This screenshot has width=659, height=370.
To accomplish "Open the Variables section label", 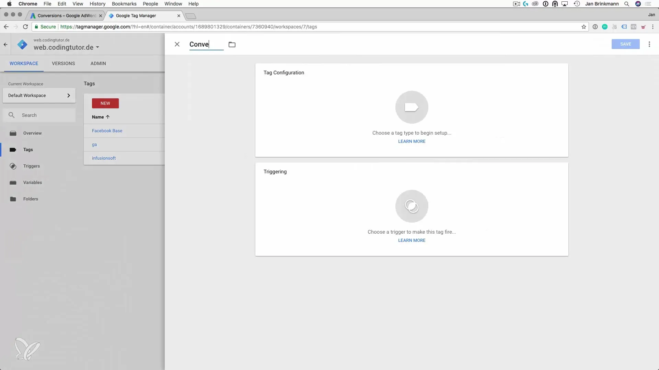I will pos(32,183).
